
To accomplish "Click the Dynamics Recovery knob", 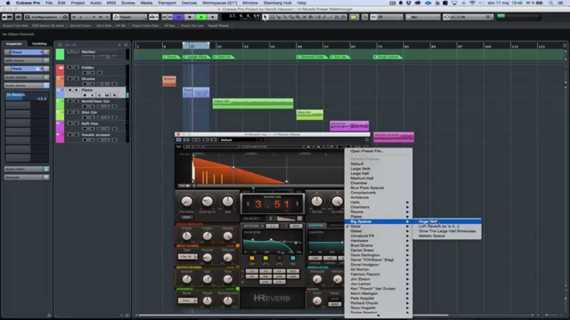I will (228, 300).
